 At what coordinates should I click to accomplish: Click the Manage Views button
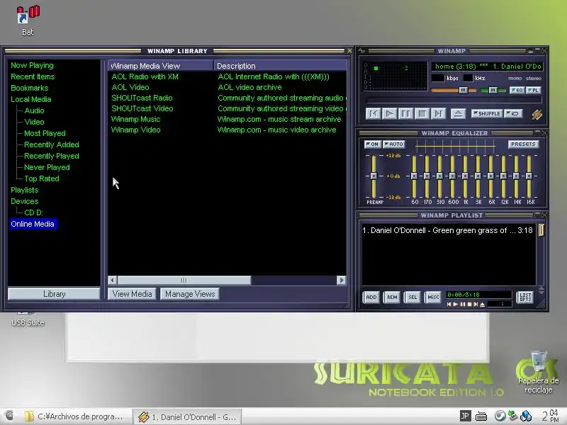190,294
